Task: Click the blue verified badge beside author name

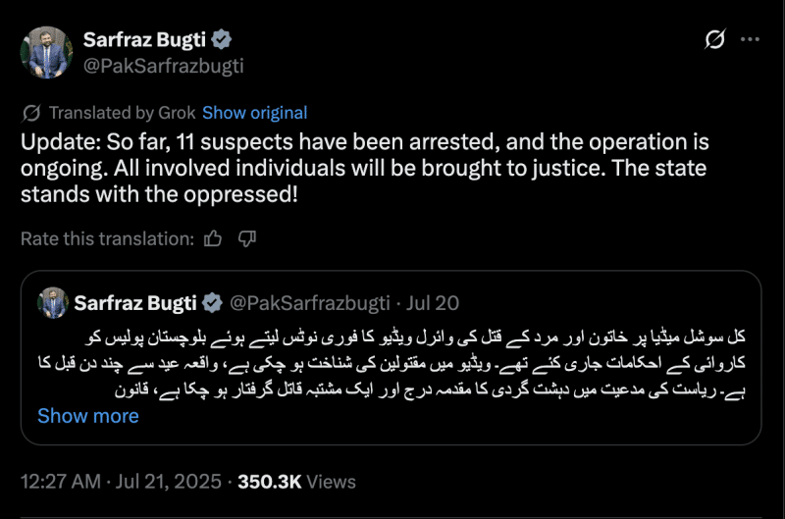Action: [223, 40]
